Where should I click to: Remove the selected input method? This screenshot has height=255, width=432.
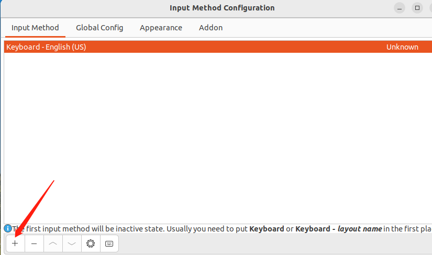[34, 244]
